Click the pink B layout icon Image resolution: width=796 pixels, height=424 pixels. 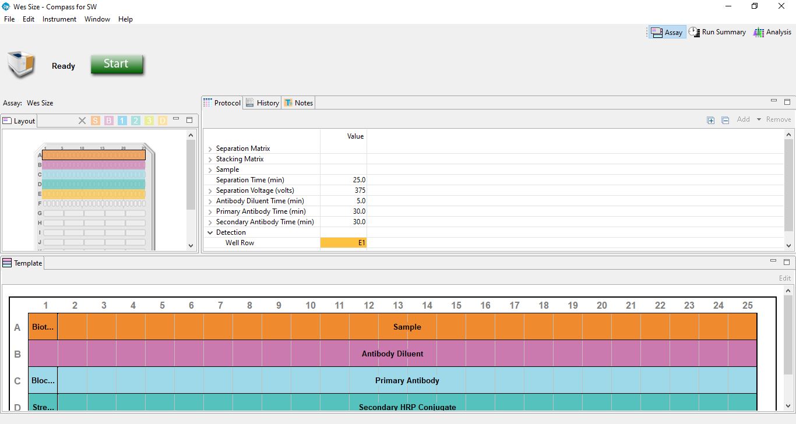[108, 121]
